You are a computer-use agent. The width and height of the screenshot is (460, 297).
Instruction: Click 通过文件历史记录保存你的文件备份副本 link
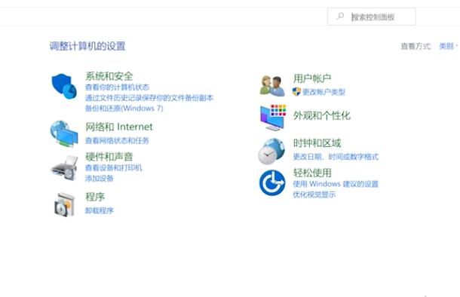[x=149, y=98]
